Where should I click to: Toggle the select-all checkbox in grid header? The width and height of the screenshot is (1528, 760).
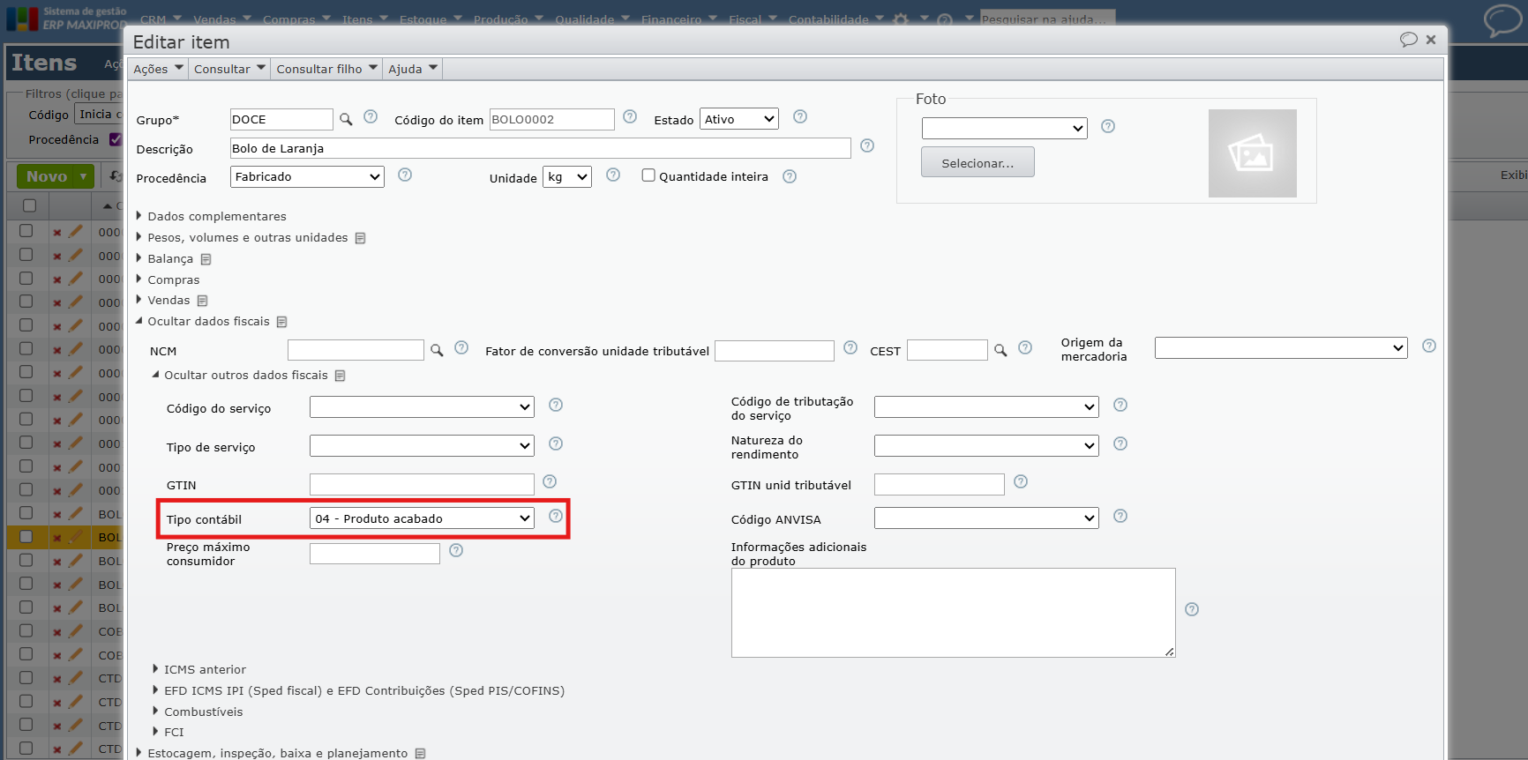coord(29,205)
